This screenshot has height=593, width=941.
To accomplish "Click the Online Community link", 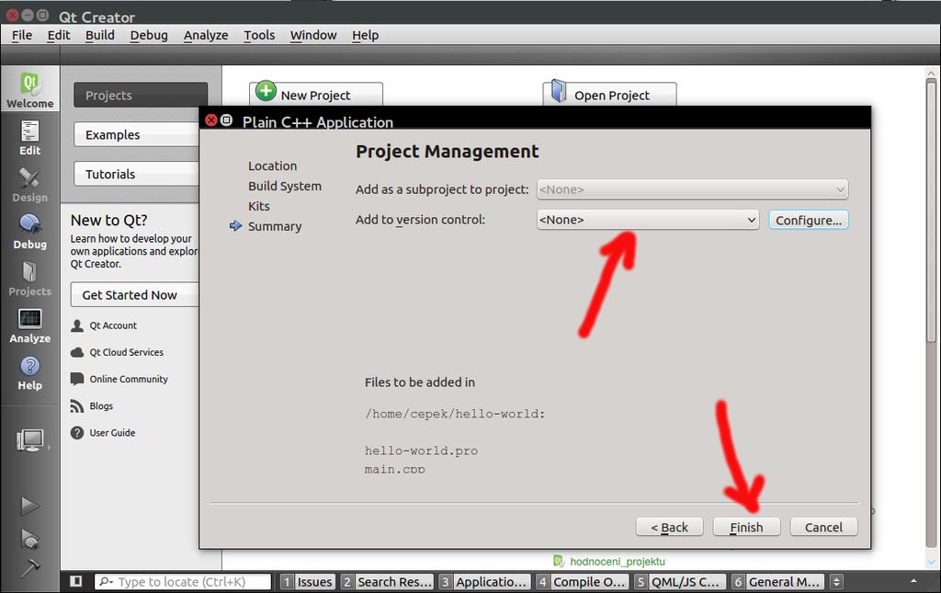I will (129, 379).
